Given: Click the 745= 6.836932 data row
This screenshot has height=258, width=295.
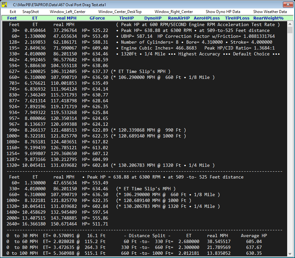Looking at the screenshot, I should click(x=59, y=89).
